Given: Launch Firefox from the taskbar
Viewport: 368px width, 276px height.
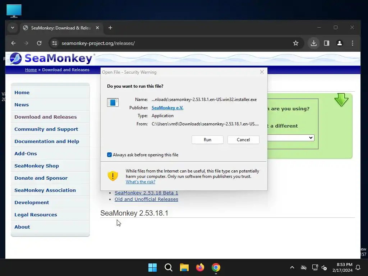Looking at the screenshot, I should 200,267.
